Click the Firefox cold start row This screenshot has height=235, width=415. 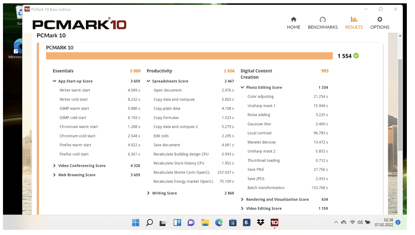[x=100, y=154]
